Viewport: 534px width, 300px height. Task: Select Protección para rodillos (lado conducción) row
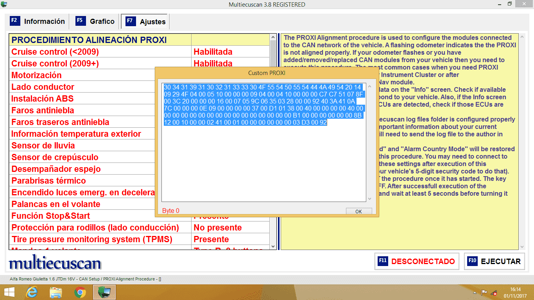(x=140, y=227)
